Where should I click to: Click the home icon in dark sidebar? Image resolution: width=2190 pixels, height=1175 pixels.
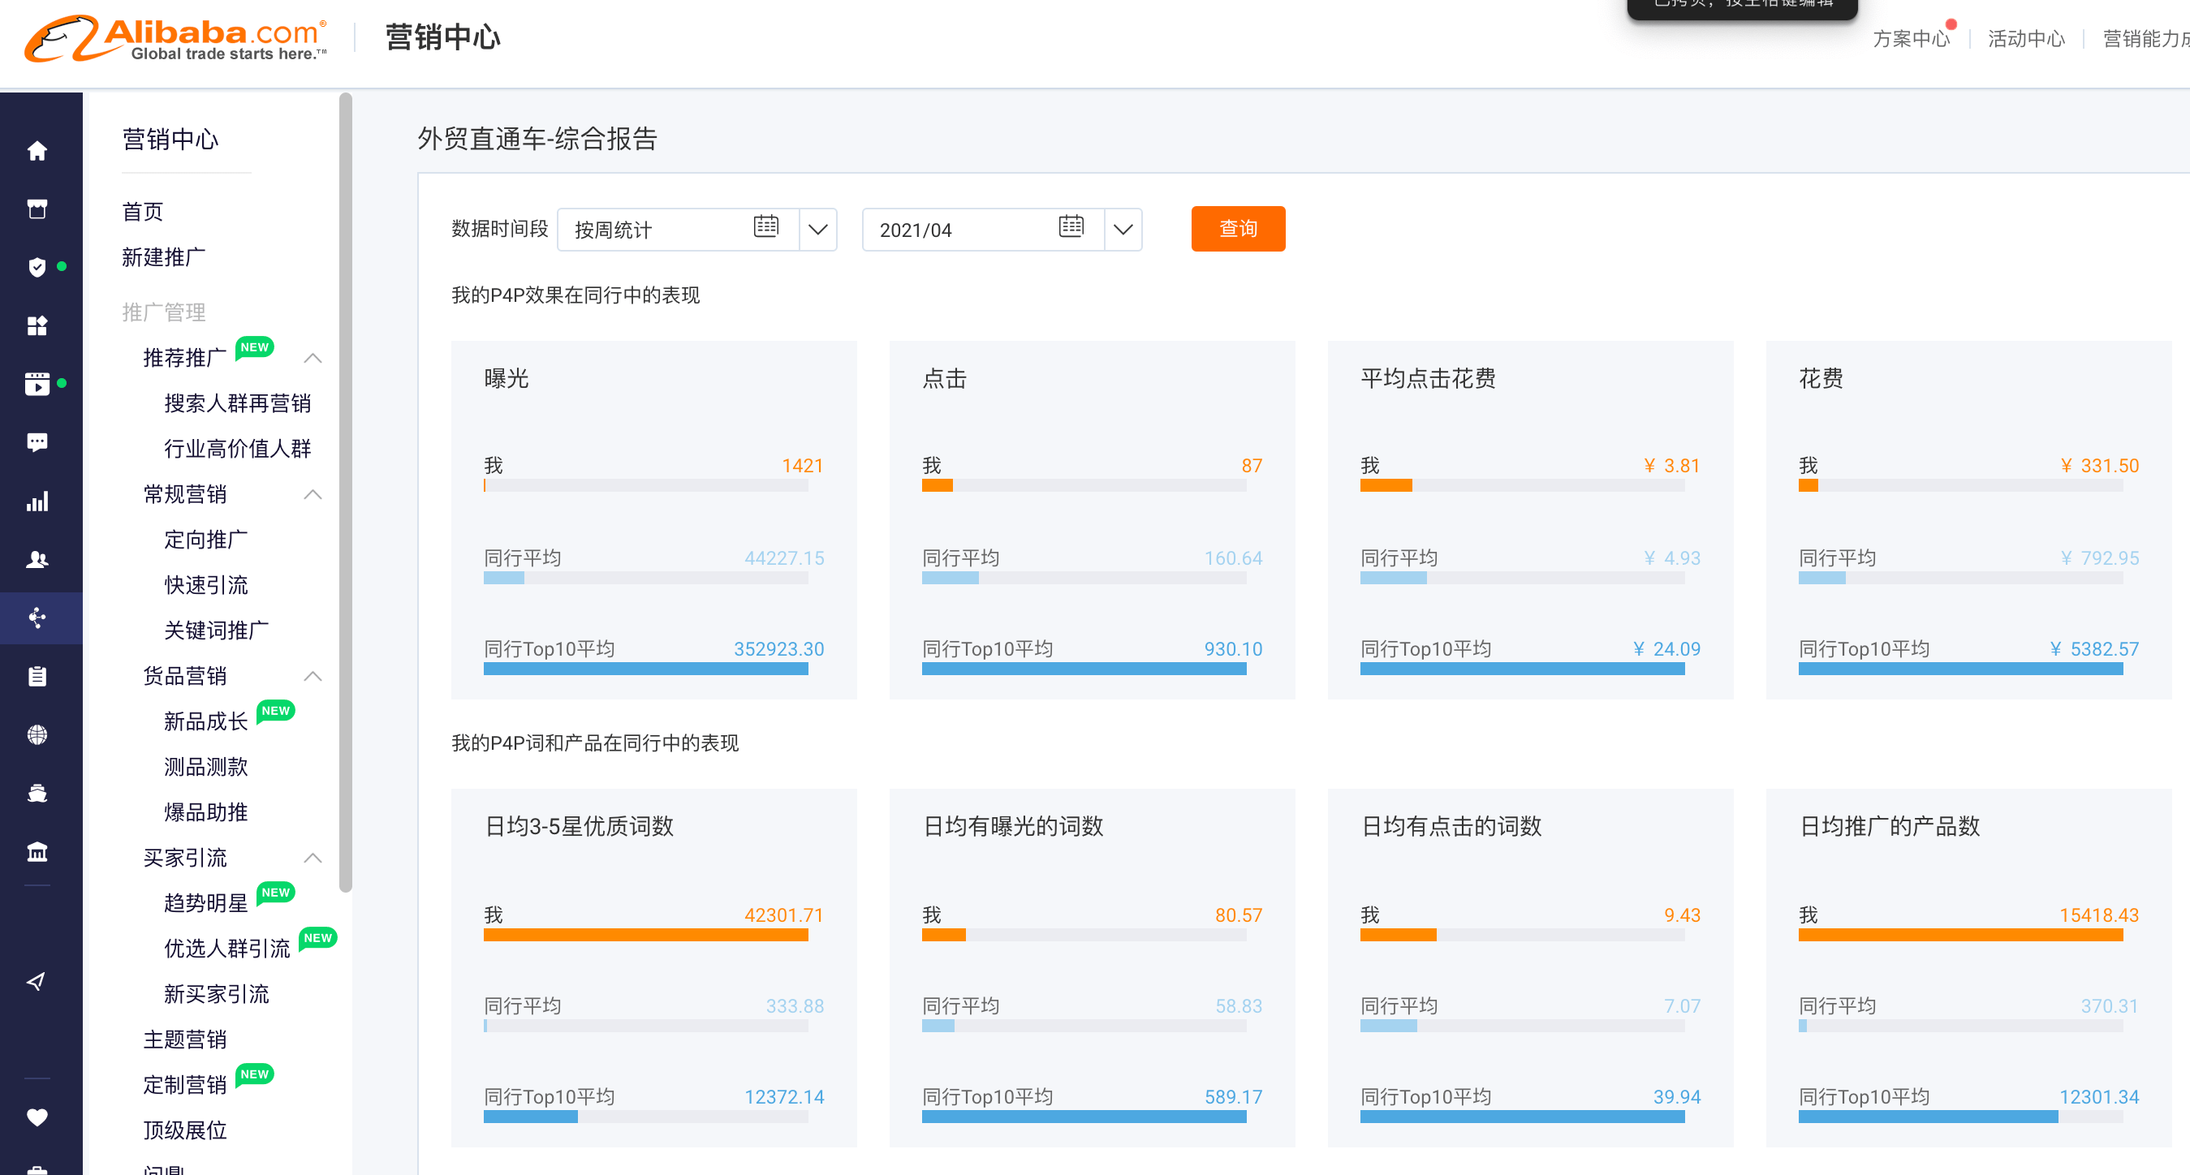coord(37,151)
